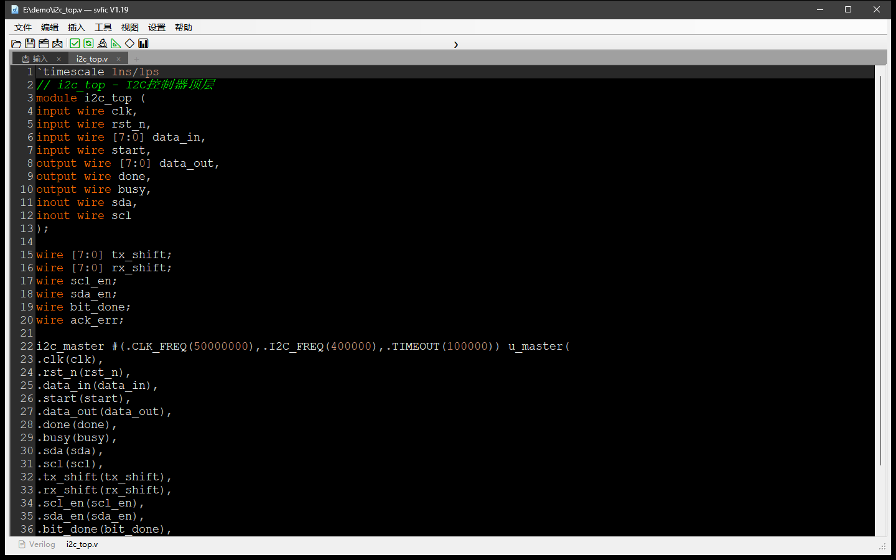Click the 'wire [7:0] tx_shift;' line
The width and height of the screenshot is (896, 560).
point(104,255)
